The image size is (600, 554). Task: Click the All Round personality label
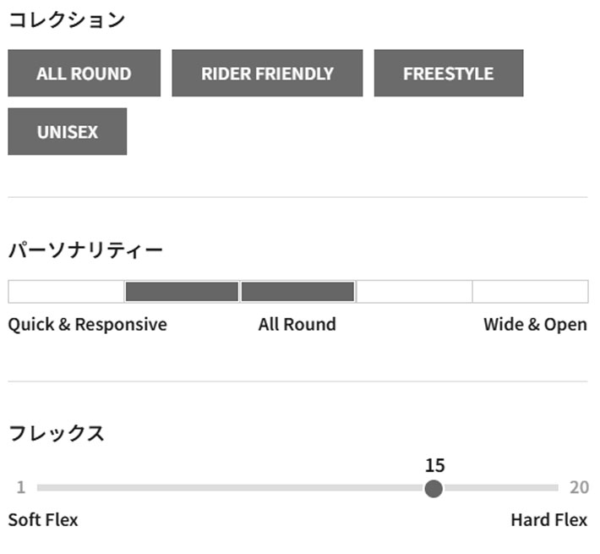coord(297,325)
